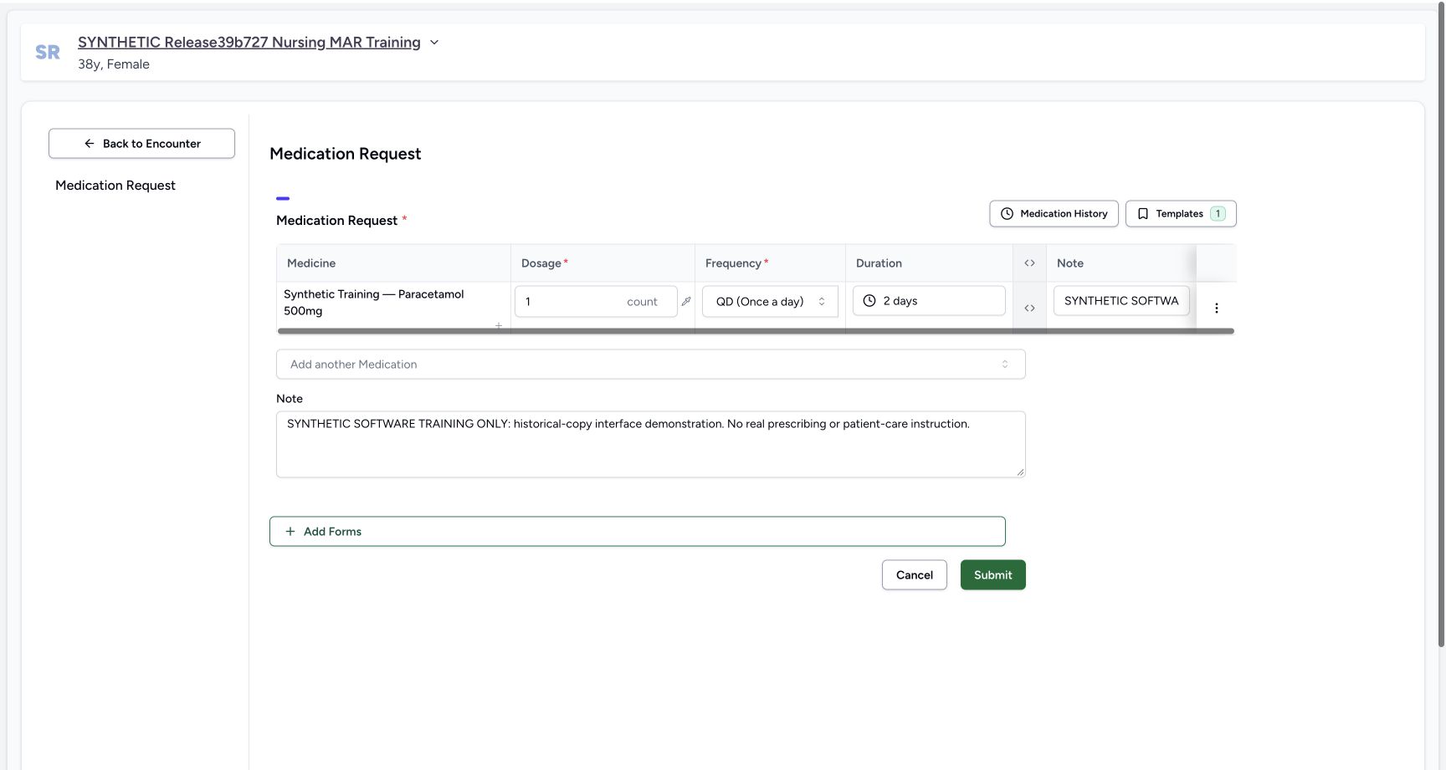This screenshot has height=770, width=1446.
Task: Select Medication Request in the sidebar
Action: click(115, 186)
